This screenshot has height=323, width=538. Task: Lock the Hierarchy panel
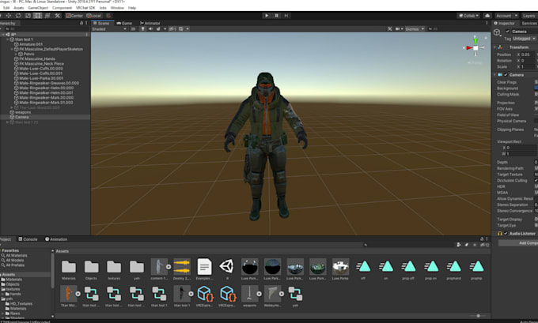[x=81, y=23]
